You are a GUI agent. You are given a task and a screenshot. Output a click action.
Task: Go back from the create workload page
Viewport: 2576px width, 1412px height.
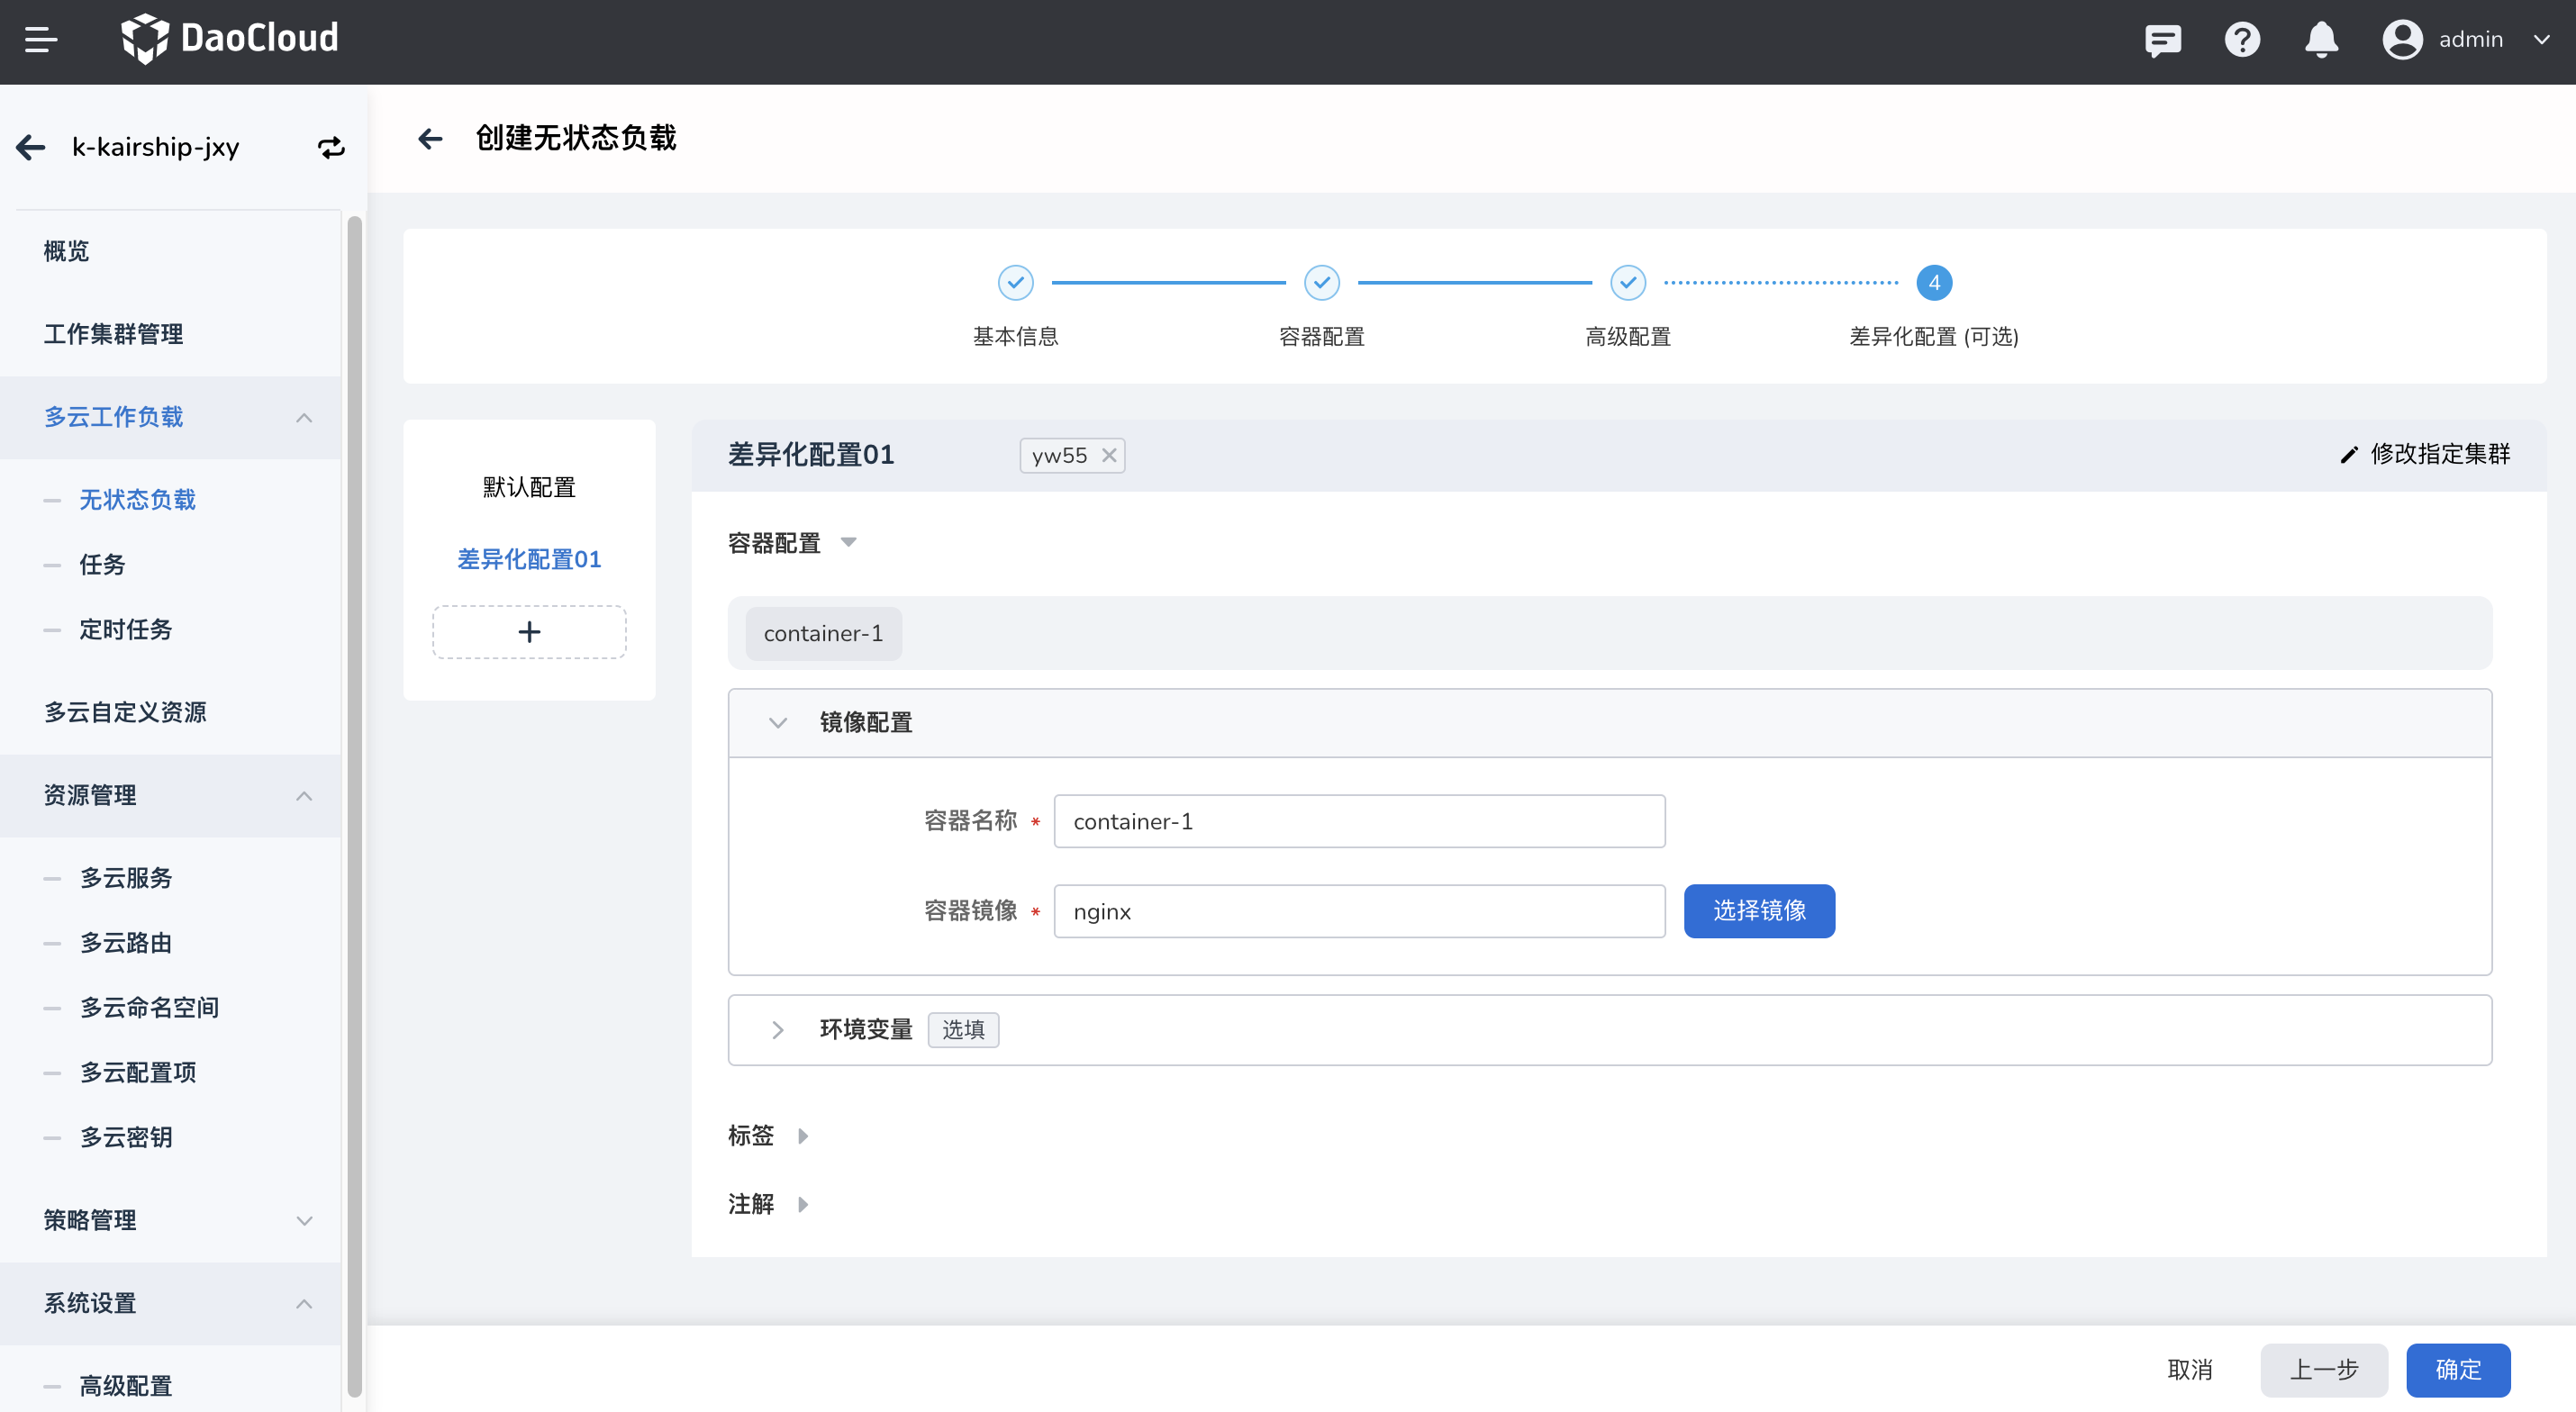(x=430, y=138)
